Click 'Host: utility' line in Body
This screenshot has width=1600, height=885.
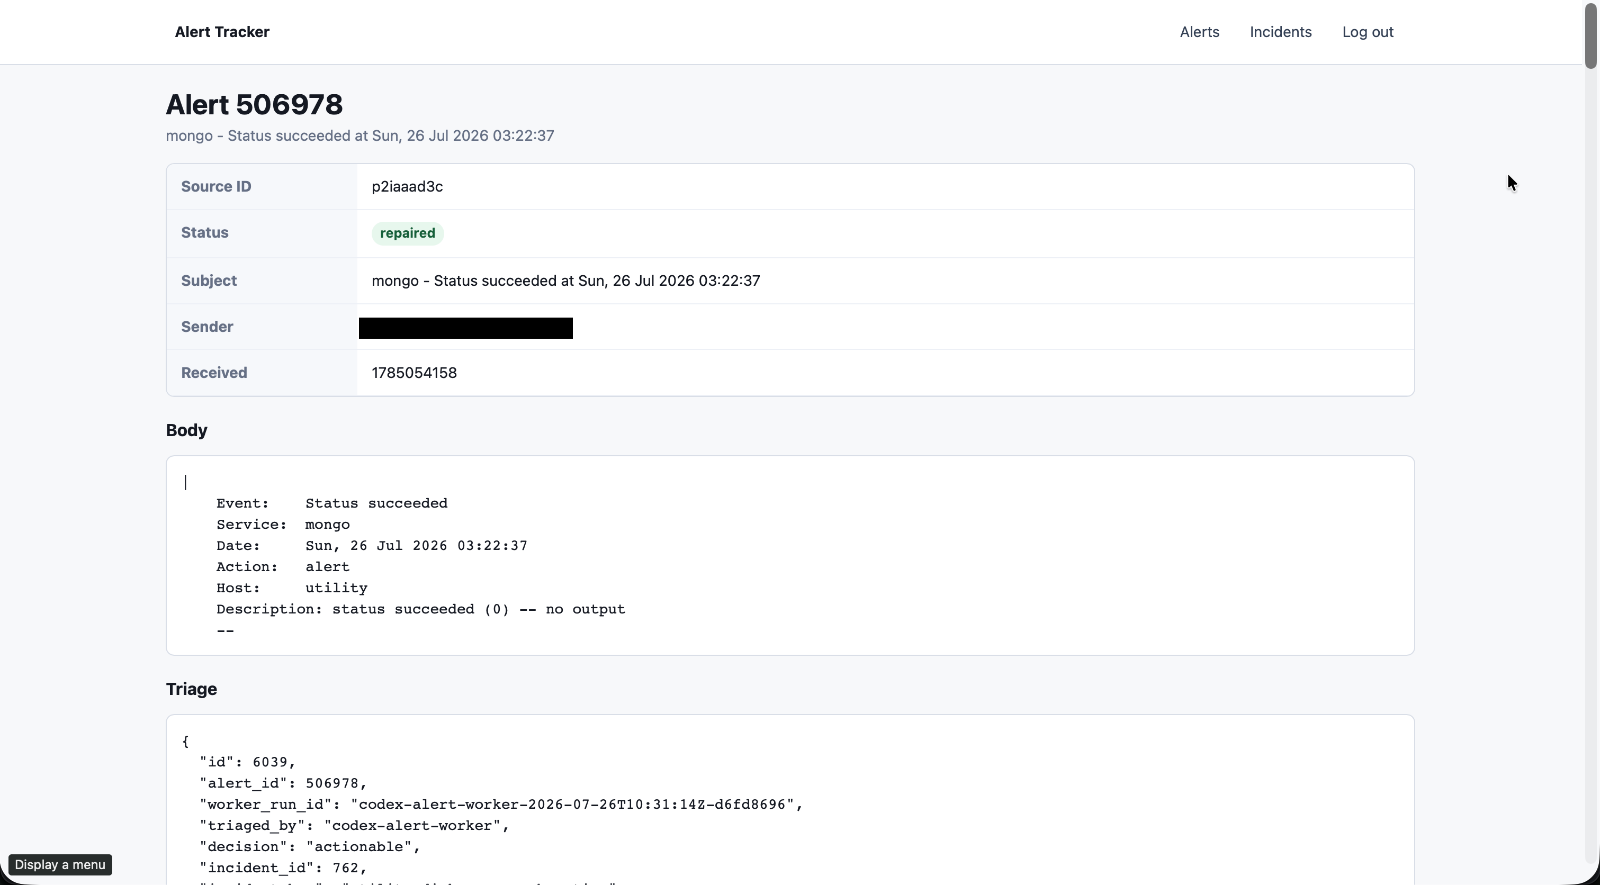(292, 588)
